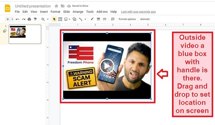Print the presentation
215x125 pixels.
click(x=29, y=19)
